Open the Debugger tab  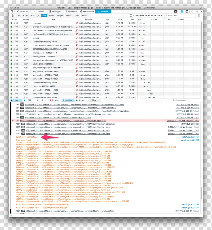pyautogui.click(x=55, y=11)
